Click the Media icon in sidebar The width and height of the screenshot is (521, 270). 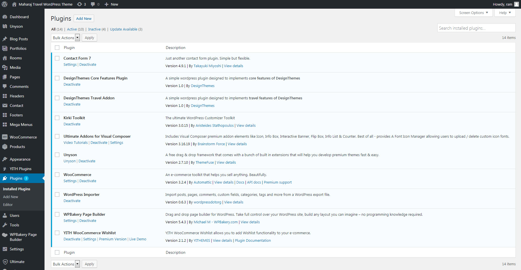tap(5, 67)
